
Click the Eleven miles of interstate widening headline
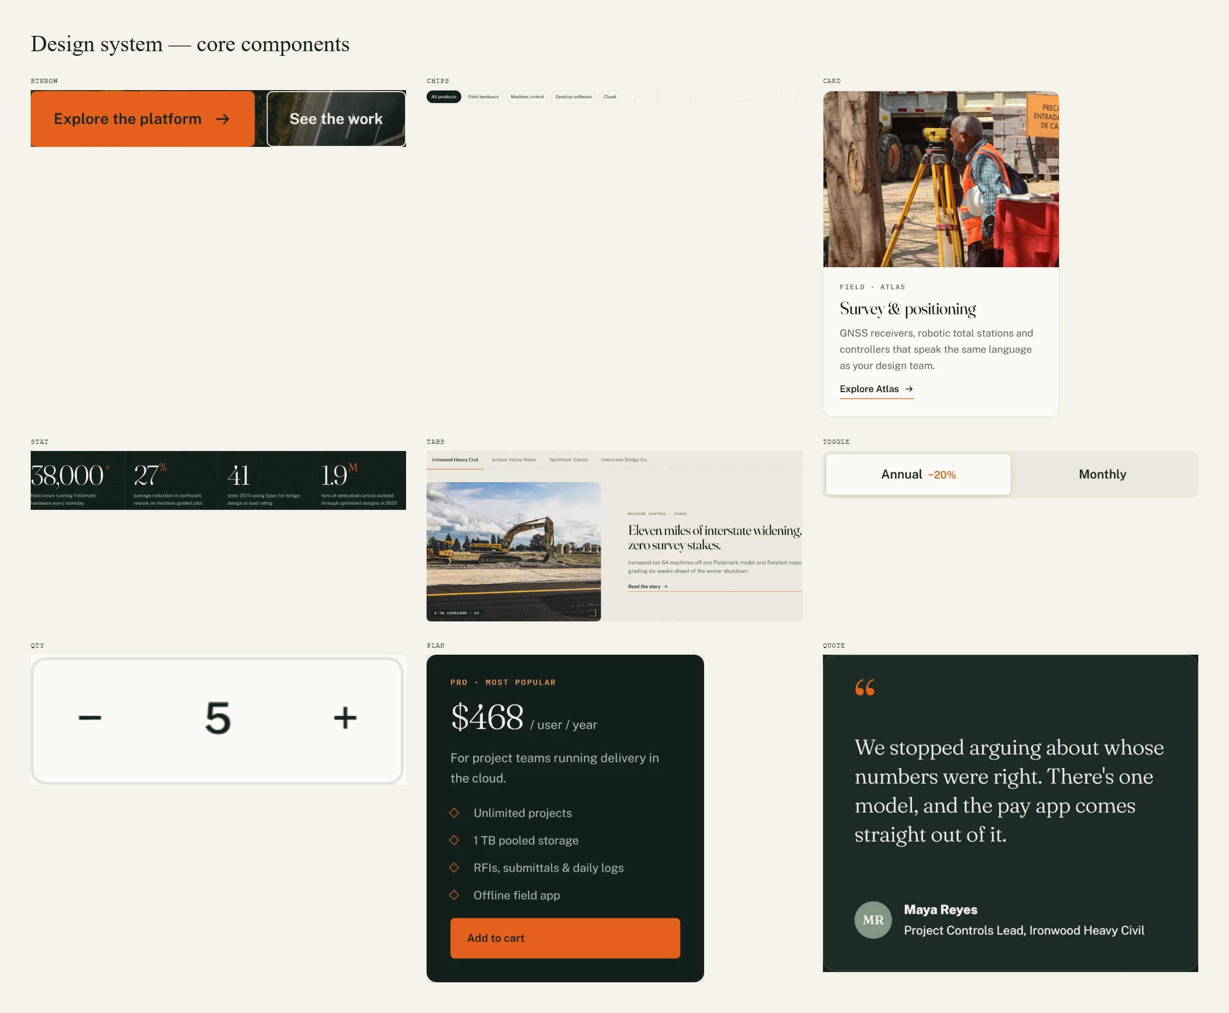point(715,537)
